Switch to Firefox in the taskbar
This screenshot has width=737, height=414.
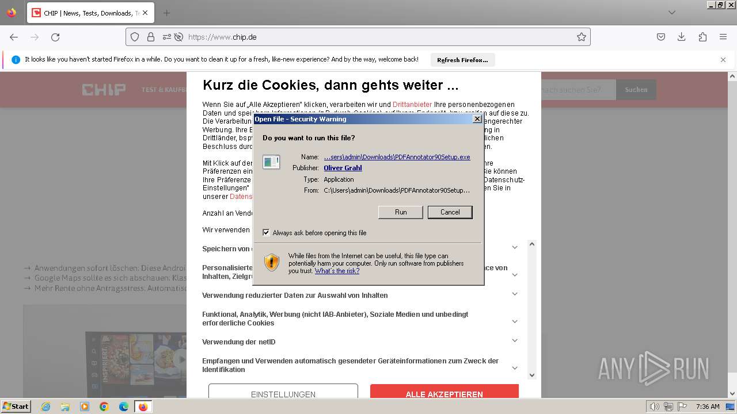point(143,407)
